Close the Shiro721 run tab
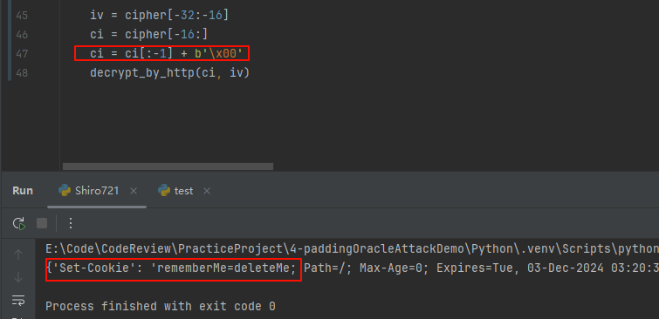Viewport: 659px width, 319px height. pos(134,191)
